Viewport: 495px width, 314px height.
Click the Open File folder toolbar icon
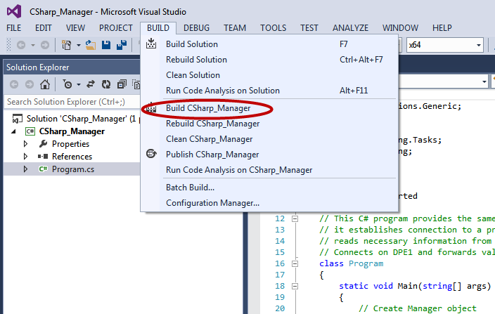click(x=90, y=46)
